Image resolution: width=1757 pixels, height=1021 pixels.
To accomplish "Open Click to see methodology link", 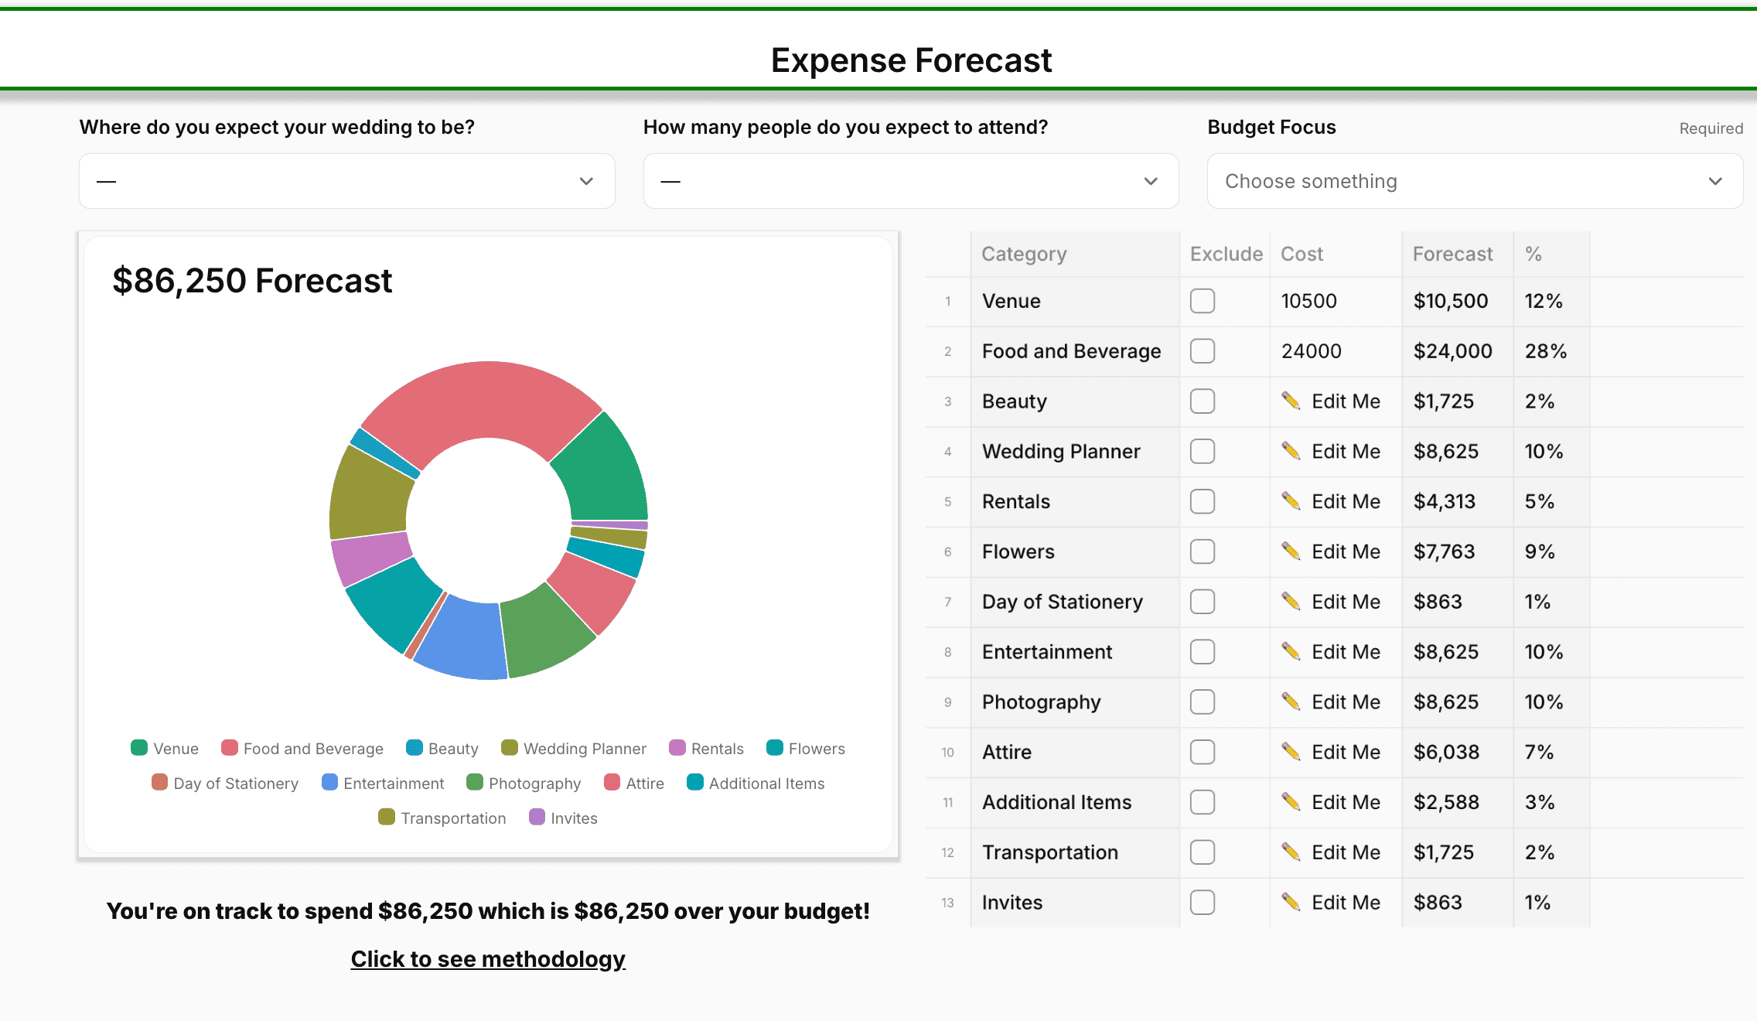I will click(x=488, y=958).
